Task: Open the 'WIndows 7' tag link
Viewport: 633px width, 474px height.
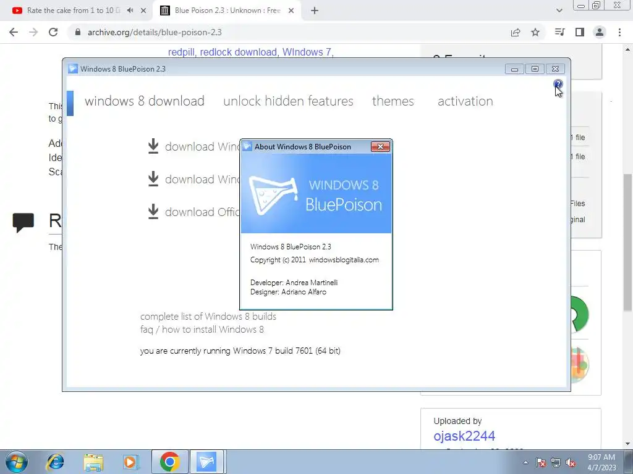Action: click(307, 52)
